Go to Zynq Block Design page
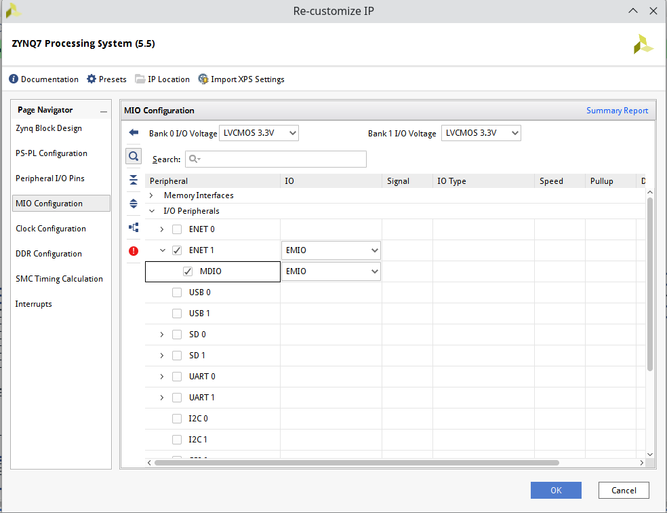 [x=49, y=128]
